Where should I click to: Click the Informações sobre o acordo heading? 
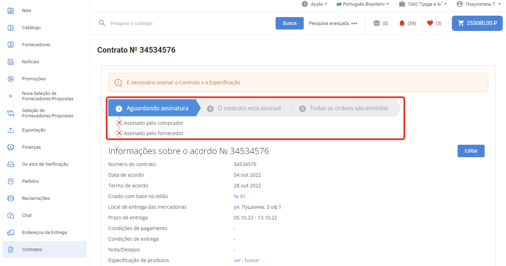coord(189,151)
